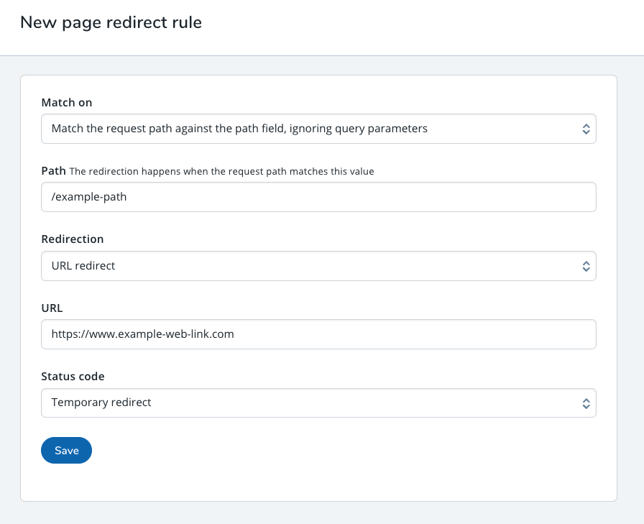Open the Status code dropdown showing Temporary redirect

pyautogui.click(x=318, y=403)
